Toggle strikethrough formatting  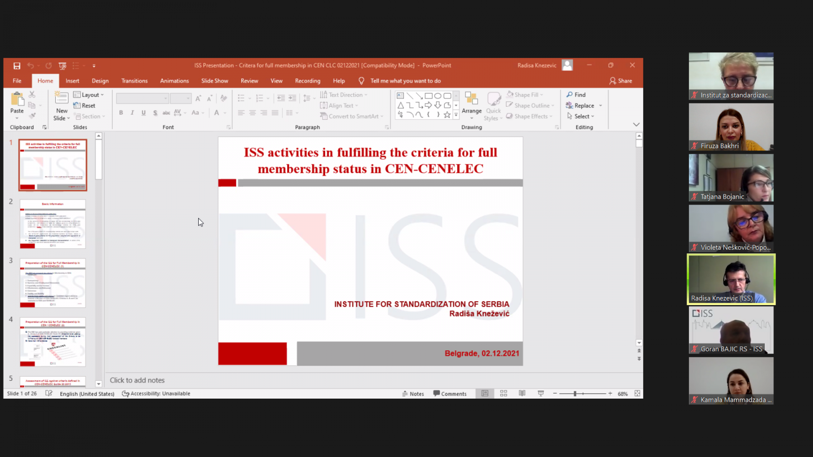tap(166, 113)
